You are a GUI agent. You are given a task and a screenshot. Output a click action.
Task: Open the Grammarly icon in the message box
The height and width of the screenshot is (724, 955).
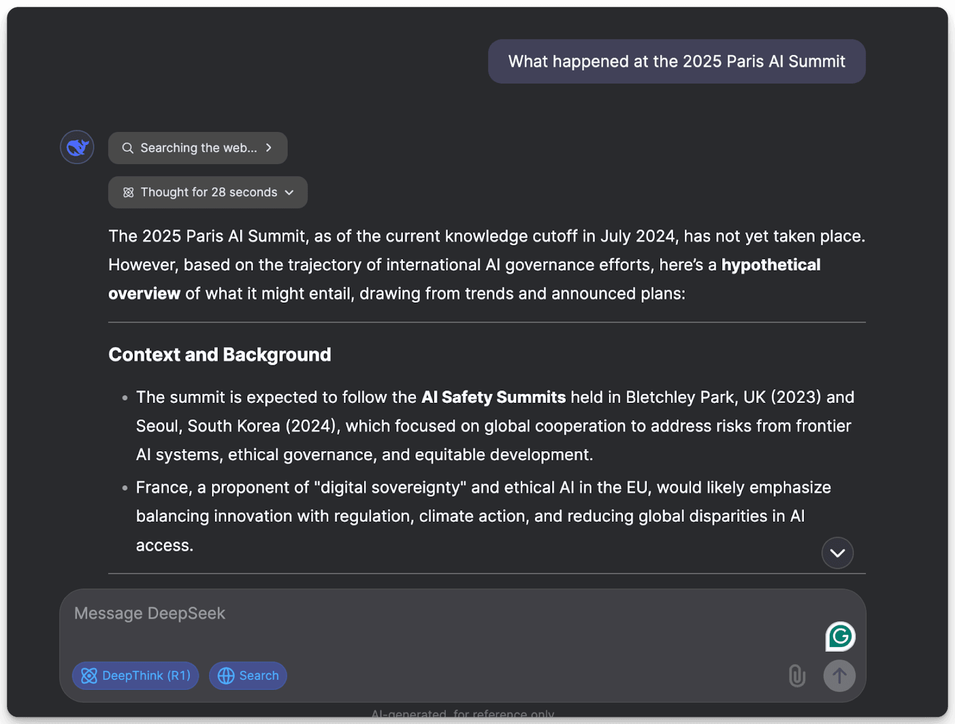(x=840, y=637)
